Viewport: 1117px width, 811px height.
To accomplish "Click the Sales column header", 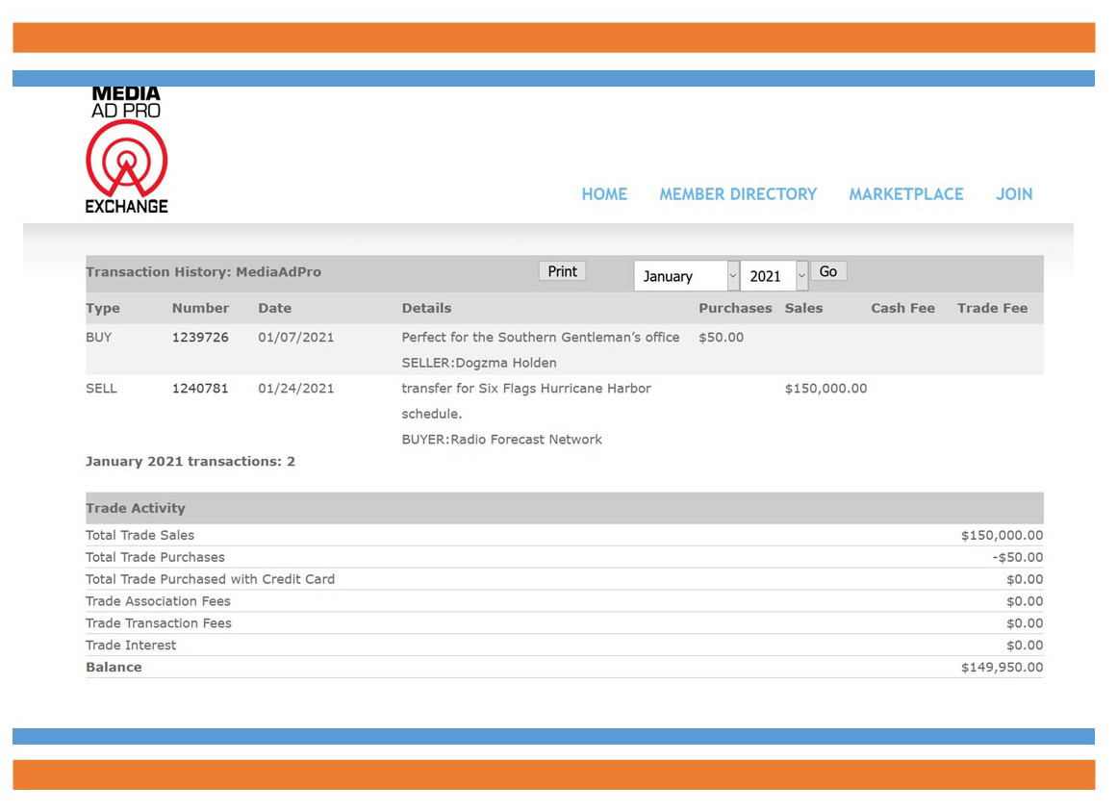I will coord(803,308).
